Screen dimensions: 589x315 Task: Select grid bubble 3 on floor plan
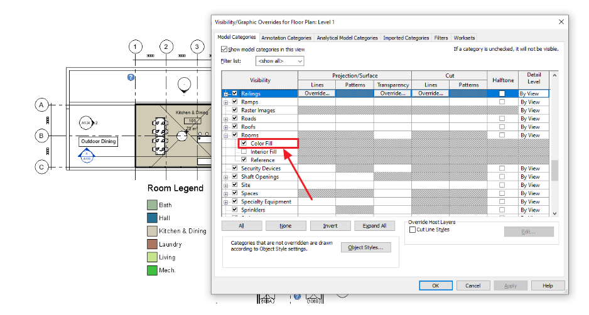(197, 47)
